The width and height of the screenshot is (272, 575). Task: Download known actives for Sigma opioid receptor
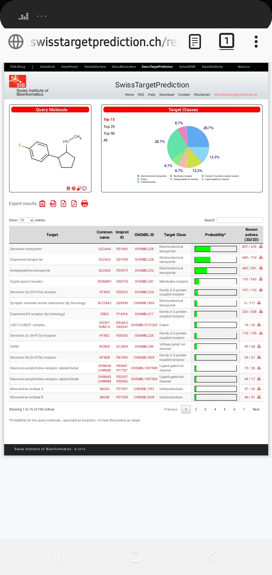261,279
